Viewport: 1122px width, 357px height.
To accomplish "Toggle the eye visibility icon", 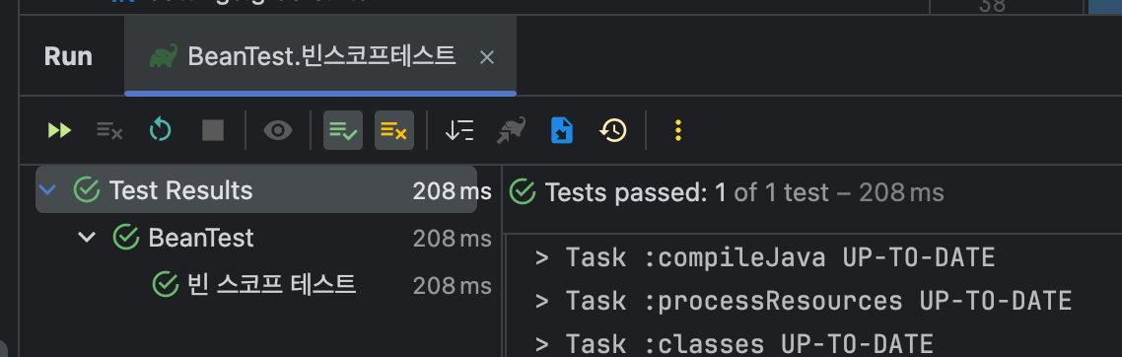I will click(278, 130).
